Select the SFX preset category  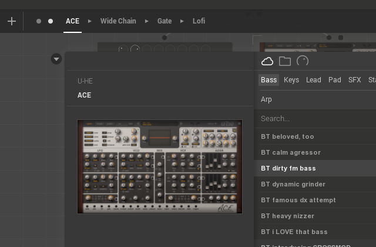tap(355, 80)
